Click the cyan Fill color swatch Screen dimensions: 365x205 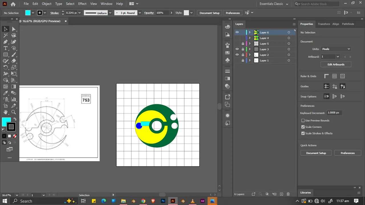(6, 122)
